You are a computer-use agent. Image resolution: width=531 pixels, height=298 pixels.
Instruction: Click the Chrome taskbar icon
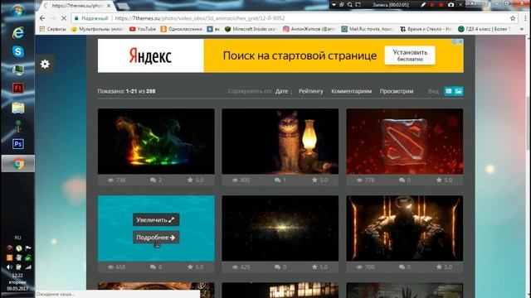18,164
